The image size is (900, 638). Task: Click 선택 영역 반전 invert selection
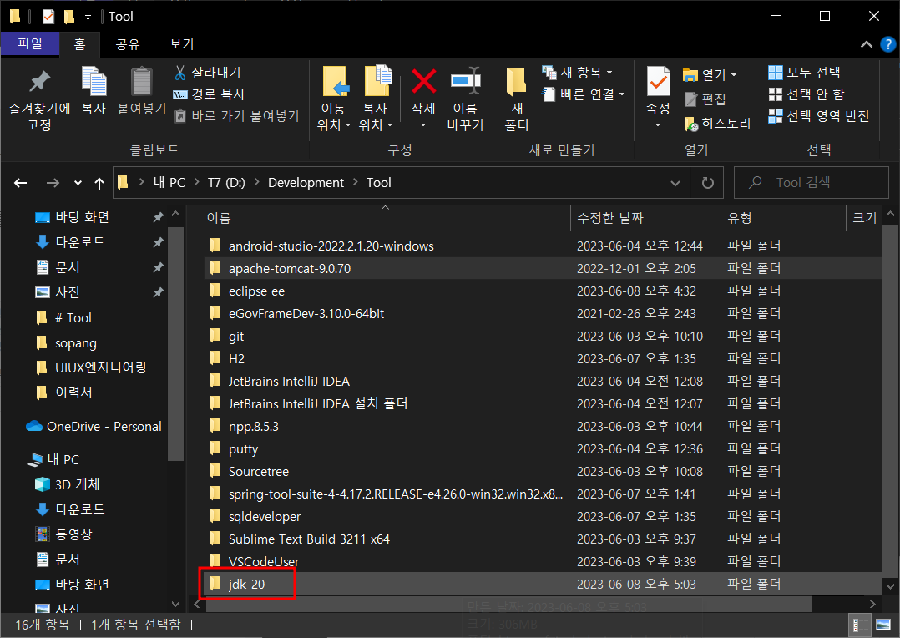pos(818,116)
